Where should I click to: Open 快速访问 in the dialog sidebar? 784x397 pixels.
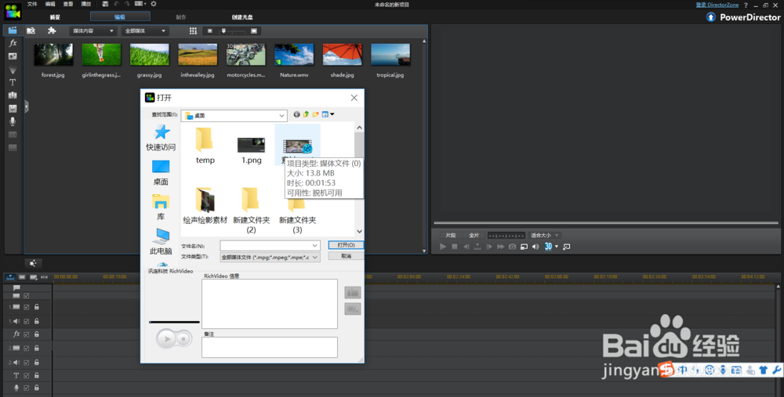(x=161, y=138)
